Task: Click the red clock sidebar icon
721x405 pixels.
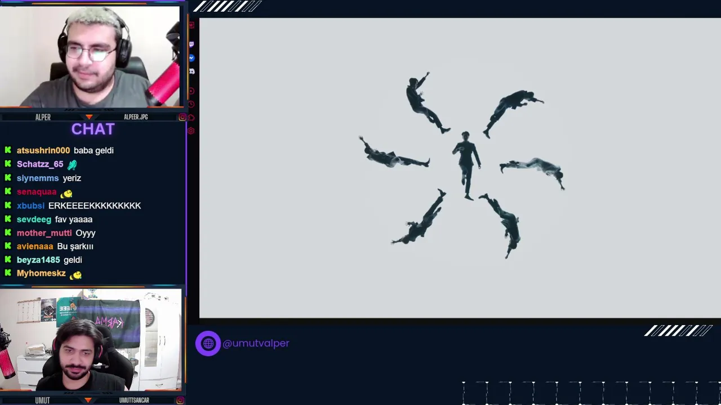Action: (x=192, y=104)
